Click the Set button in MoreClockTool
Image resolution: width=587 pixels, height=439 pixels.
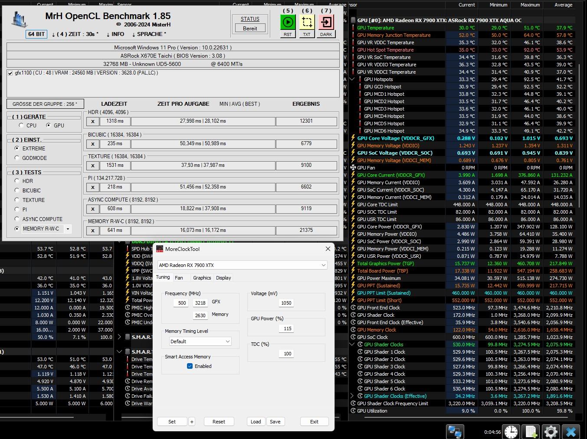172,422
